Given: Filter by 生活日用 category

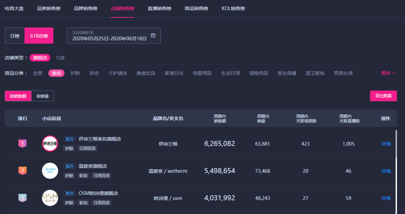Looking at the screenshot, I should click(x=230, y=73).
